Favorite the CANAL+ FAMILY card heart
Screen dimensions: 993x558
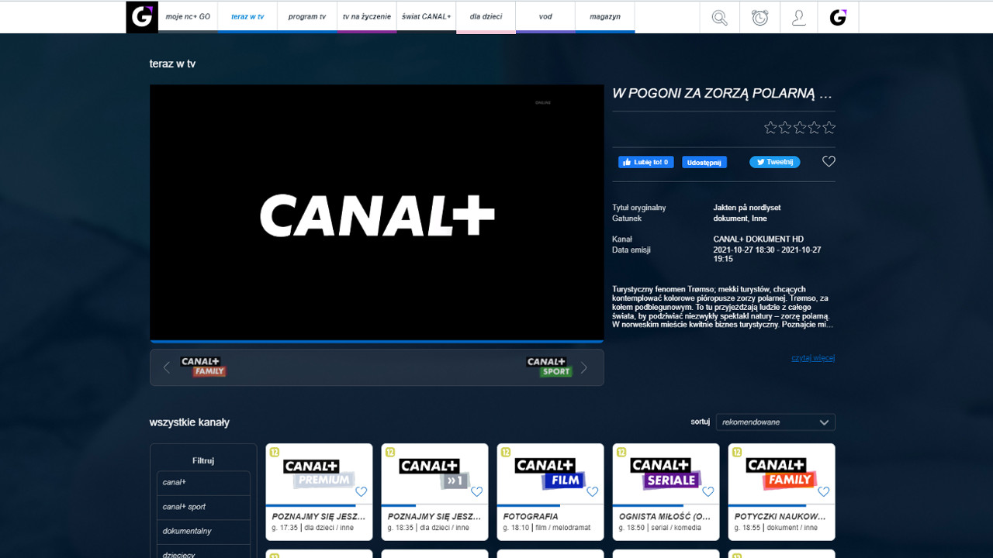coord(823,491)
